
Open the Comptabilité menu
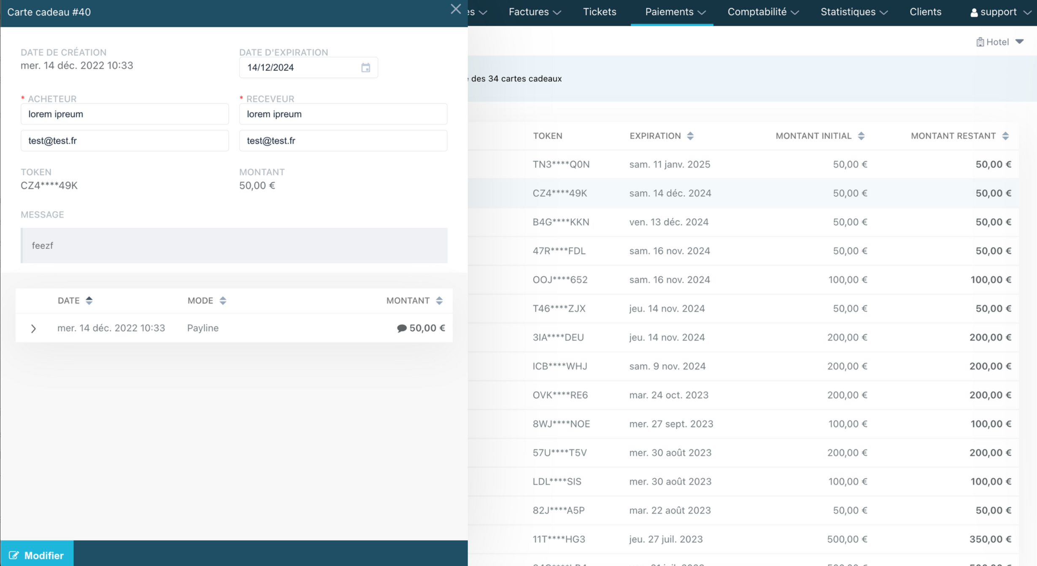click(x=763, y=12)
